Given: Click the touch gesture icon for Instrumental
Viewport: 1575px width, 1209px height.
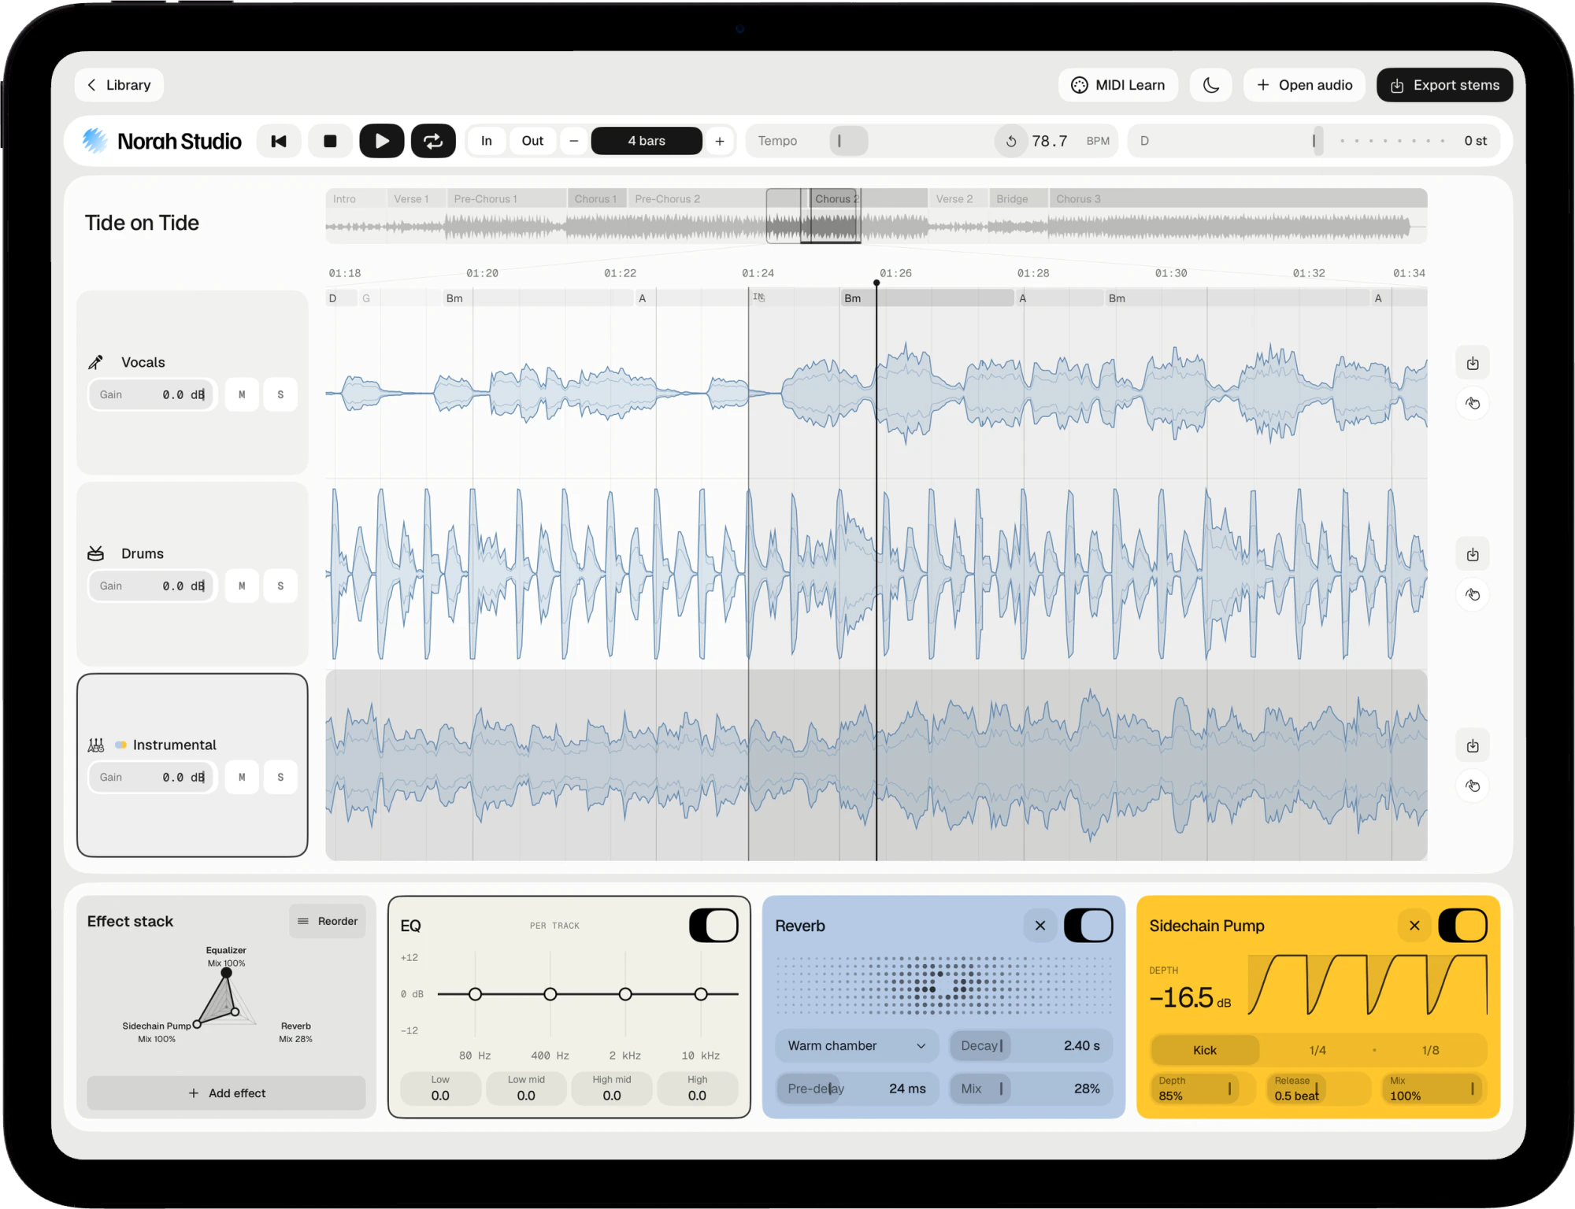Looking at the screenshot, I should [x=1473, y=786].
